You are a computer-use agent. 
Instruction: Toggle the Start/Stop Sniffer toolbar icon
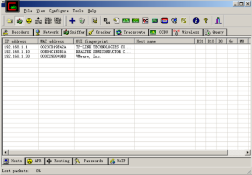point(19,21)
